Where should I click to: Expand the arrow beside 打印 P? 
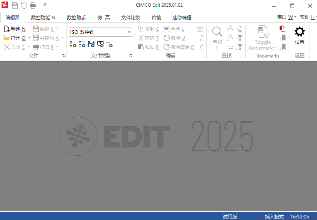coord(57,47)
